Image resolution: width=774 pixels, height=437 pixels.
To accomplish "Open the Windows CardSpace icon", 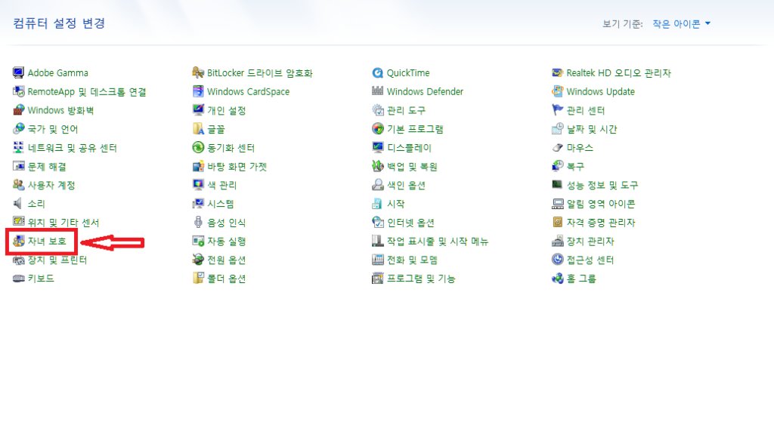I will [x=198, y=91].
